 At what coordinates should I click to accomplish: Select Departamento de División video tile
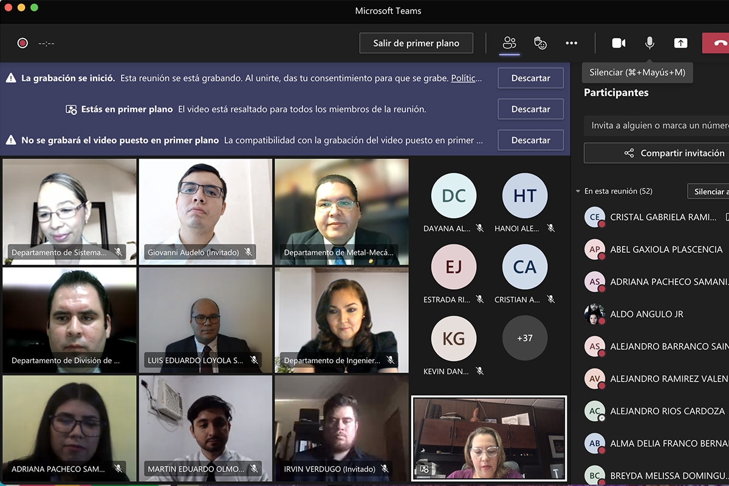pyautogui.click(x=69, y=320)
